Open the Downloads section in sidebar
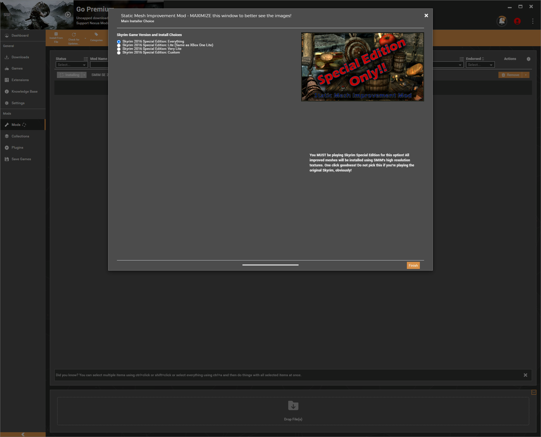541x437 pixels. tap(20, 57)
